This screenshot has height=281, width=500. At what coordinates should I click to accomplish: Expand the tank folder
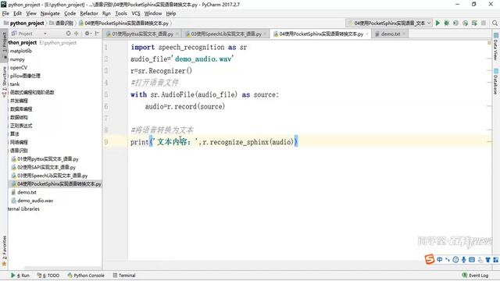tap(15, 84)
